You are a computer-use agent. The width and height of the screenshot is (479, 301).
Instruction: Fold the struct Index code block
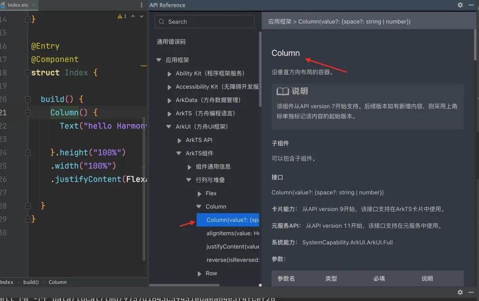28,73
